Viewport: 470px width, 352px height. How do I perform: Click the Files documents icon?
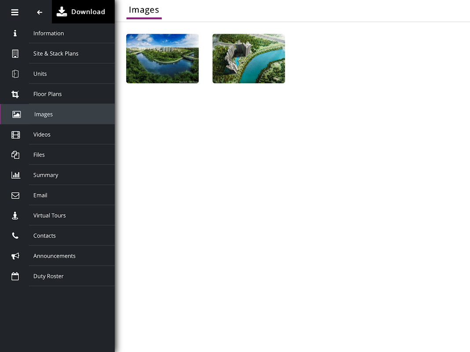point(15,154)
